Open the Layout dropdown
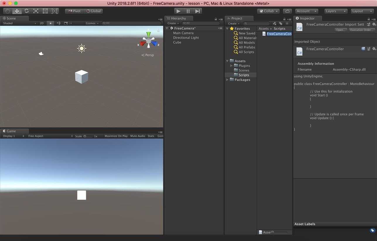The width and height of the screenshot is (377, 241). pyautogui.click(x=362, y=11)
